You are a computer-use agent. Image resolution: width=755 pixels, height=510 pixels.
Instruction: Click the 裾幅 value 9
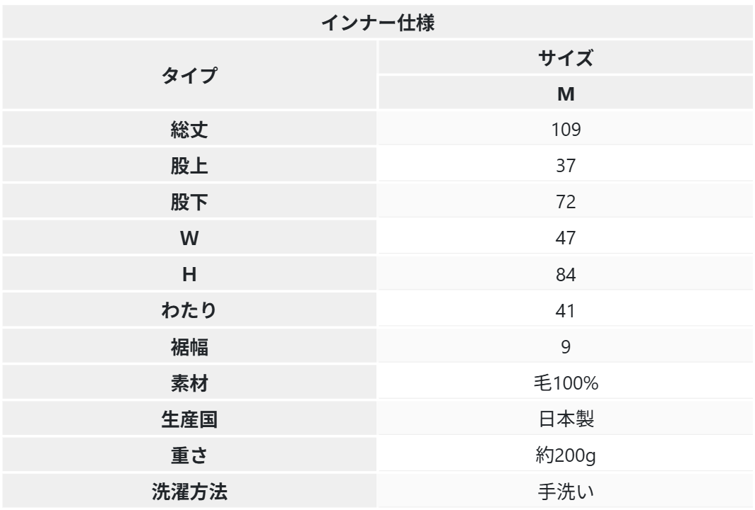565,346
